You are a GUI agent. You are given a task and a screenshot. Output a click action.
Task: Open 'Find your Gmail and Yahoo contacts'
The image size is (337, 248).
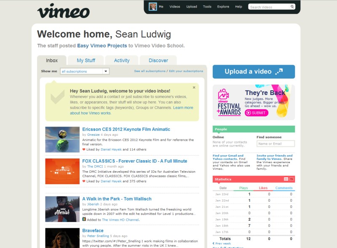(x=228, y=157)
